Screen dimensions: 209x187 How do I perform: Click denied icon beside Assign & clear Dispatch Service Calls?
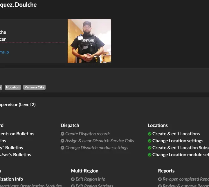pyautogui.click(x=62, y=141)
